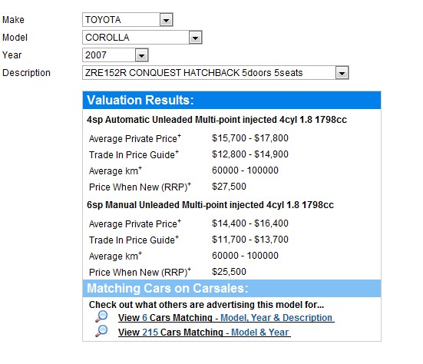Click automatic's Average km label
Screen dimensions: 423x364
coord(115,170)
